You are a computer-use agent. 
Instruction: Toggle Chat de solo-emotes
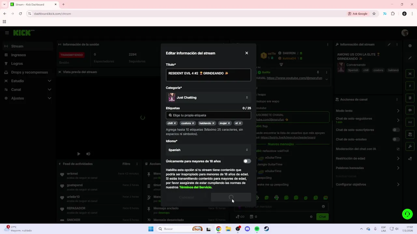pyautogui.click(x=396, y=139)
